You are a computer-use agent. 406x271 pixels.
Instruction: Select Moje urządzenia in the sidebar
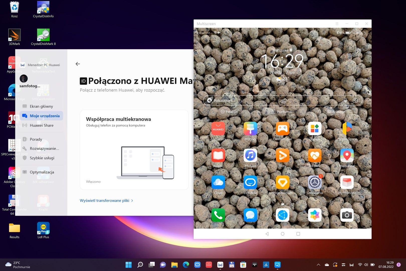tap(41, 116)
